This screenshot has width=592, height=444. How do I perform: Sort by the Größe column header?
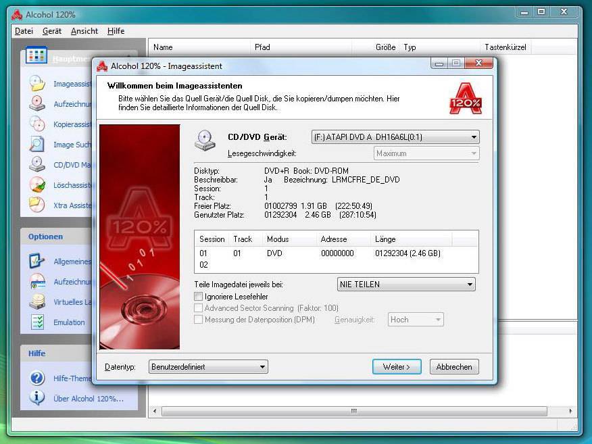tap(375, 47)
